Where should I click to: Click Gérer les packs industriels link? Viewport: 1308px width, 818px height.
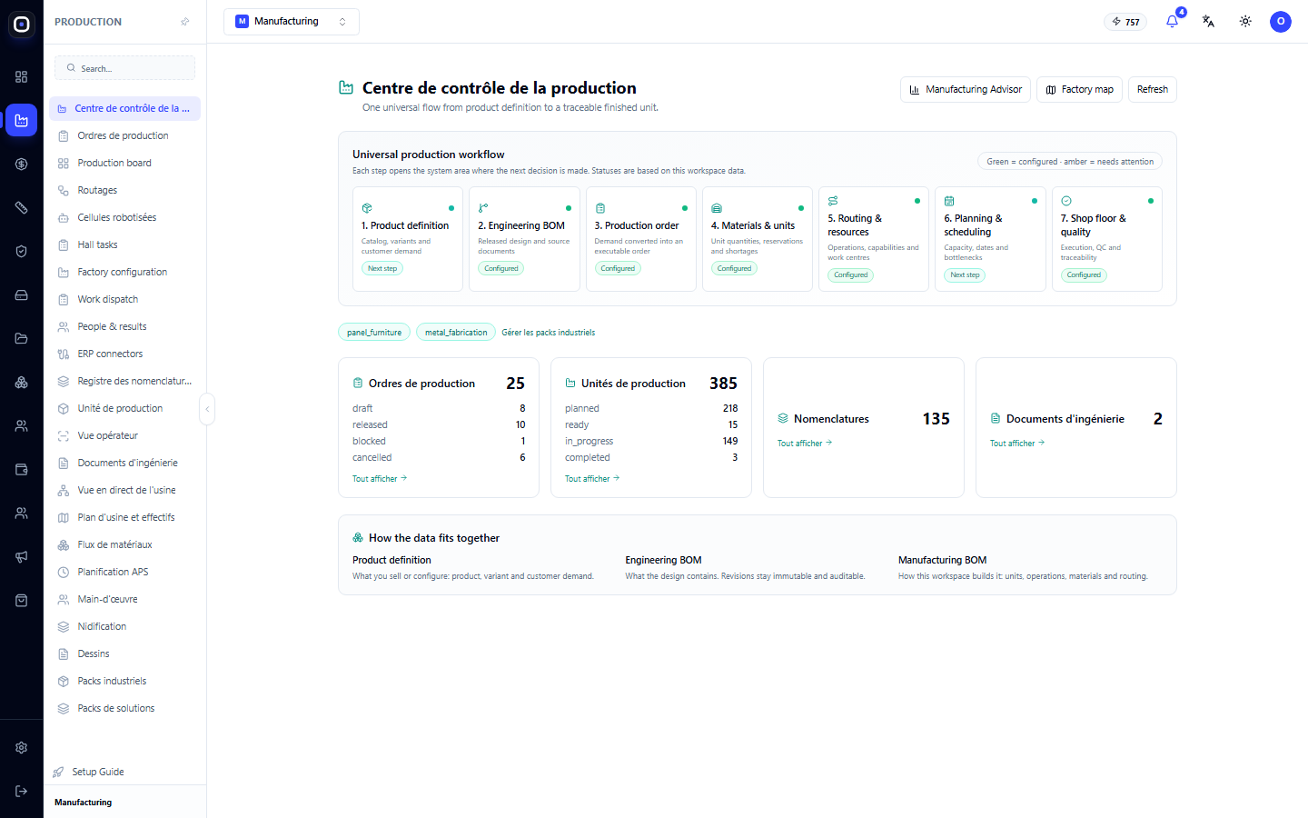[549, 333]
